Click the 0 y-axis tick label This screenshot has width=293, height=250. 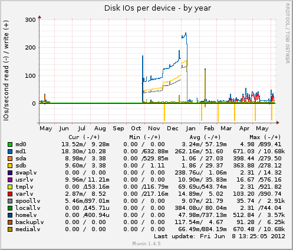click(x=34, y=104)
